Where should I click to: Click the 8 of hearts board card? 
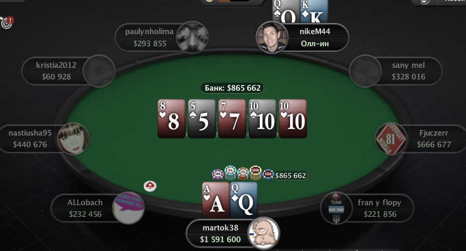click(x=172, y=119)
